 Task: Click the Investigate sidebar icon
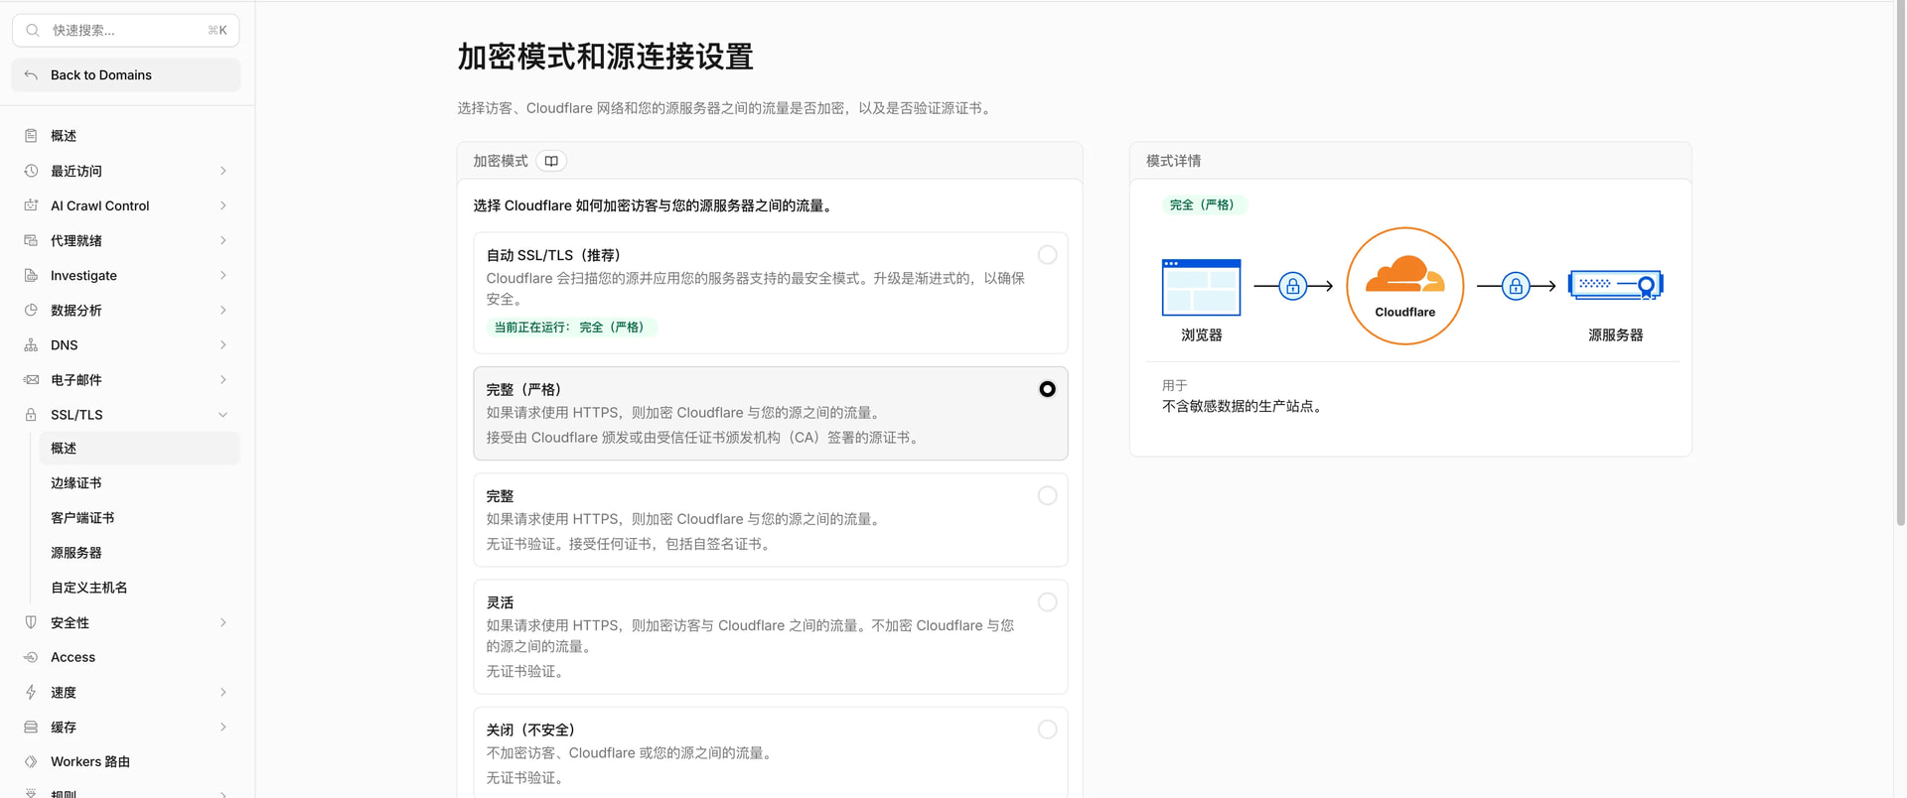point(31,275)
